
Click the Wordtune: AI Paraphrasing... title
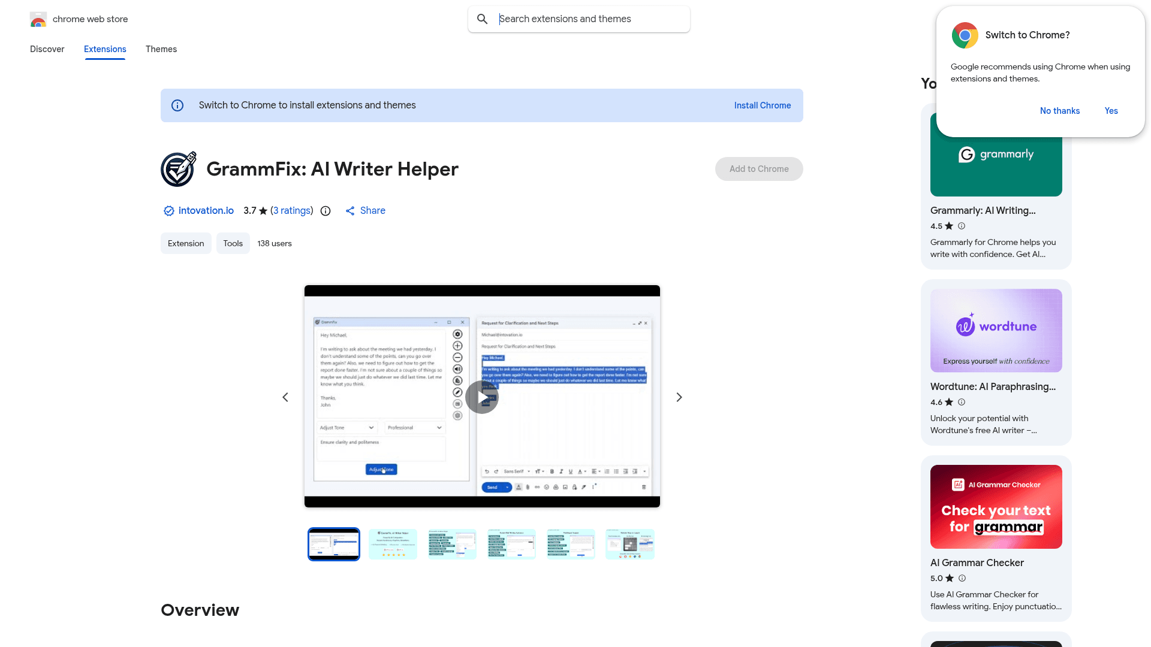(993, 387)
